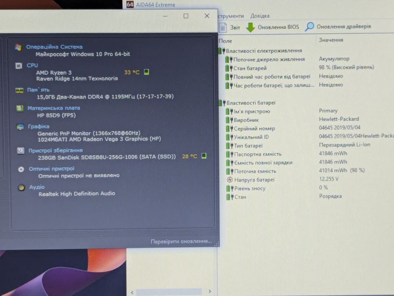Click Перевірити оновлення link in Speccy
The image size is (394, 296).
(181, 241)
